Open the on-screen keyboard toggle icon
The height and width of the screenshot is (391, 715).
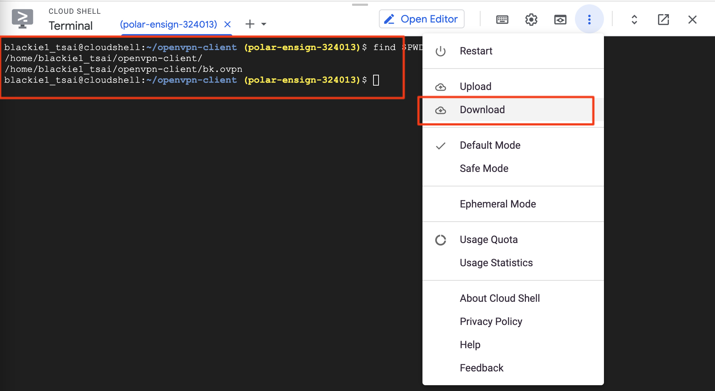pyautogui.click(x=502, y=20)
